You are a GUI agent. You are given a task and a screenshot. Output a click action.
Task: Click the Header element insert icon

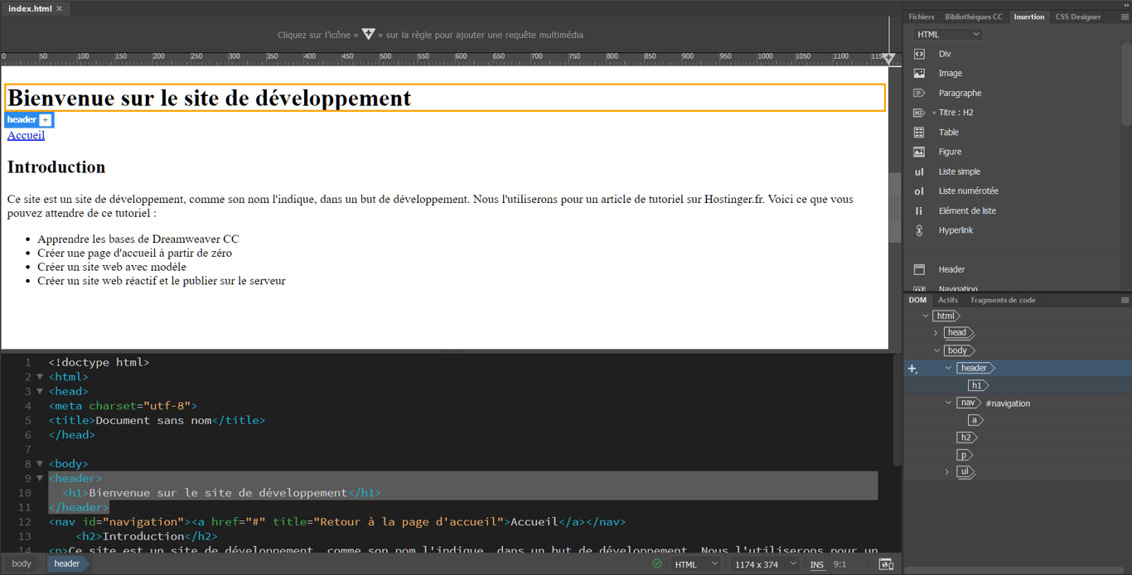(920, 269)
